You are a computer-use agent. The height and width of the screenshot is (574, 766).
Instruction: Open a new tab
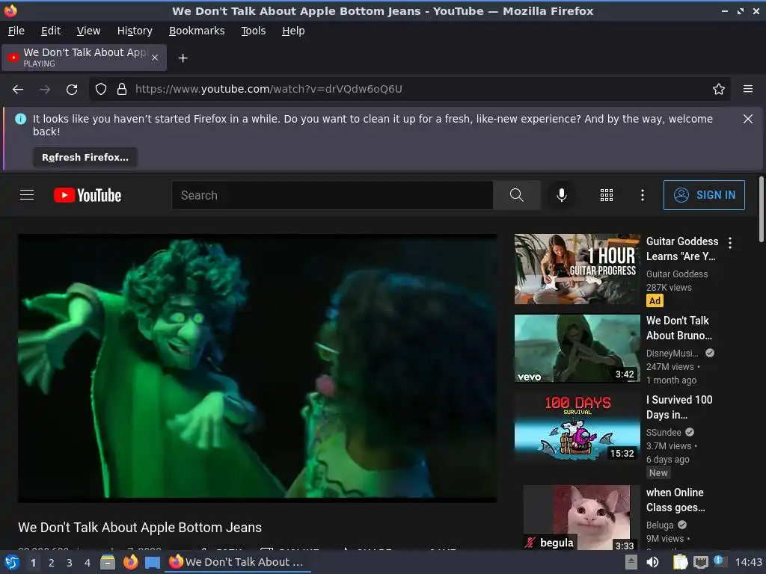pyautogui.click(x=183, y=58)
